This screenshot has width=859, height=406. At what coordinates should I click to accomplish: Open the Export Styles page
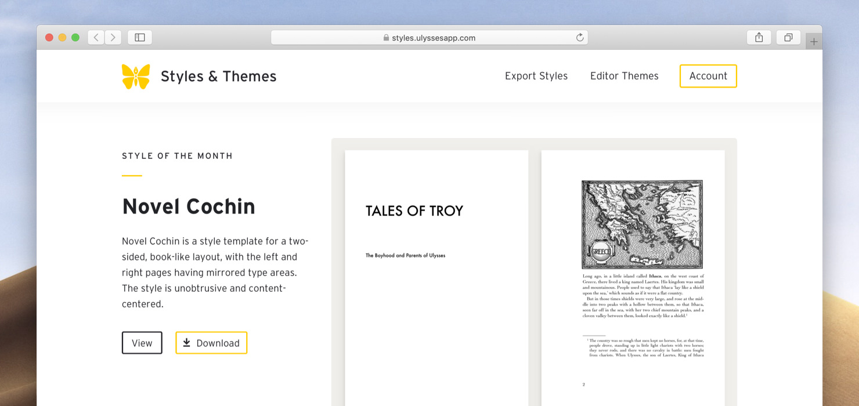click(x=536, y=76)
